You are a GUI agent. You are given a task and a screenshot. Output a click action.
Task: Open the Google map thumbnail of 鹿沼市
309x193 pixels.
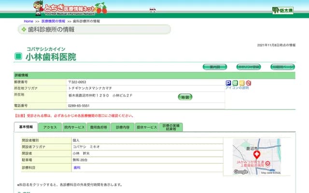tap(256, 156)
